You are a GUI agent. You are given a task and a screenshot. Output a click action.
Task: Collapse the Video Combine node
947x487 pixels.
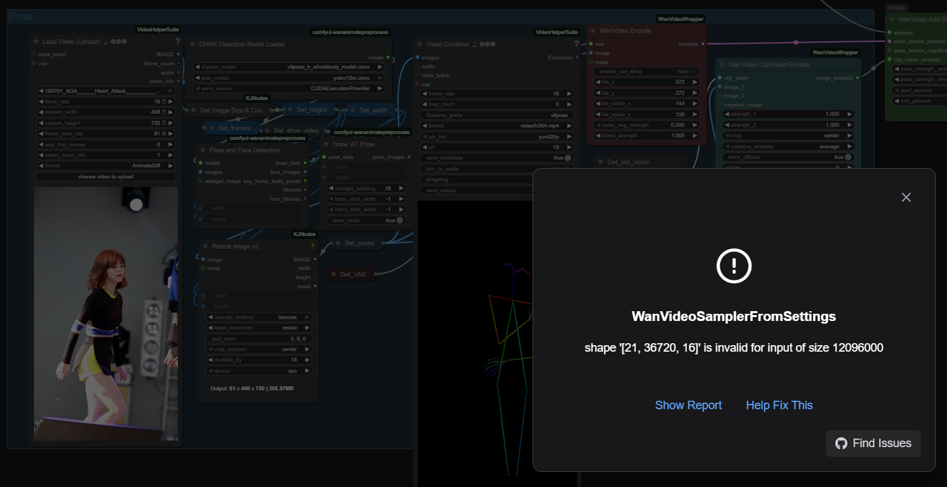419,44
